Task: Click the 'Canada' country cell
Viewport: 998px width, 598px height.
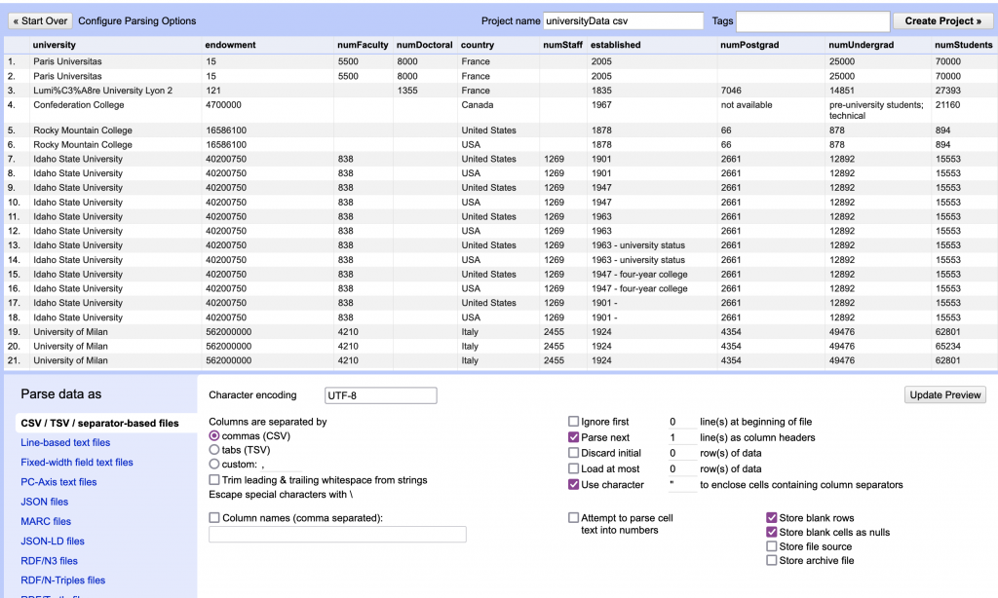Action: coord(478,105)
